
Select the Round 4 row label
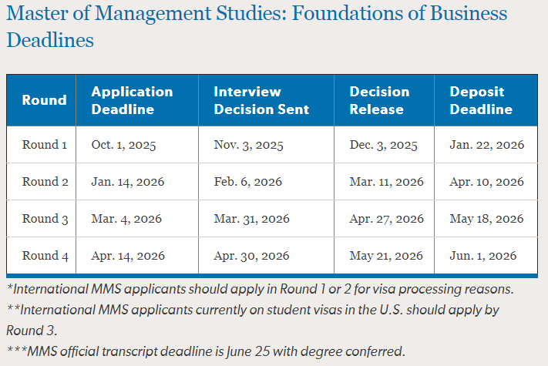click(45, 256)
